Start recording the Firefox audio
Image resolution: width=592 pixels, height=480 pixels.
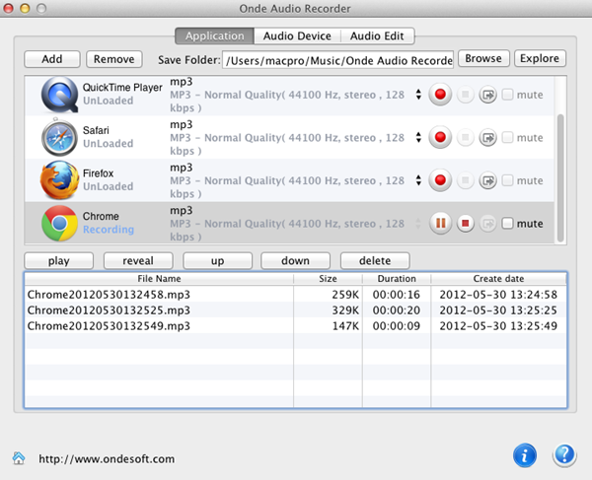(440, 180)
